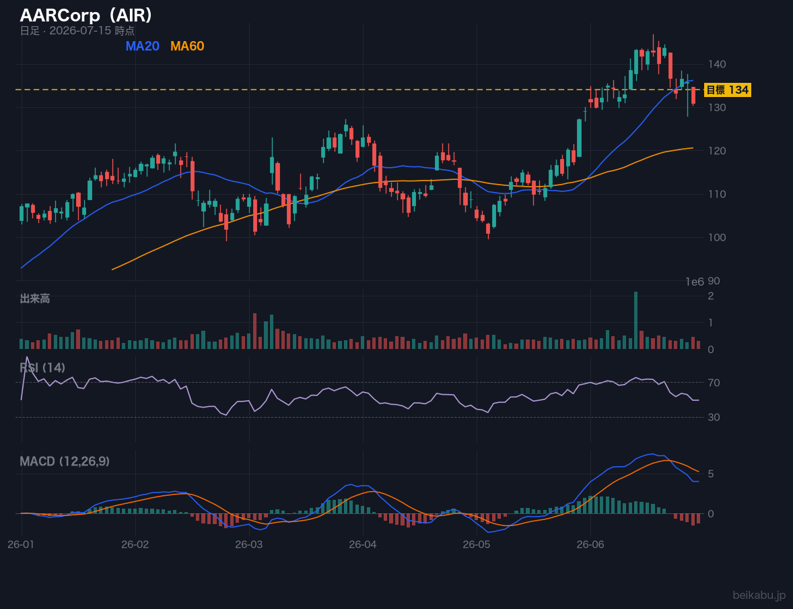Click price axis label 120
The height and width of the screenshot is (609, 793).
[x=717, y=151]
